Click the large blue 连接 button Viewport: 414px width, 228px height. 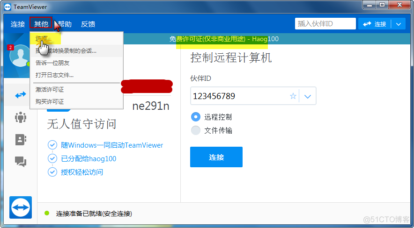216,157
